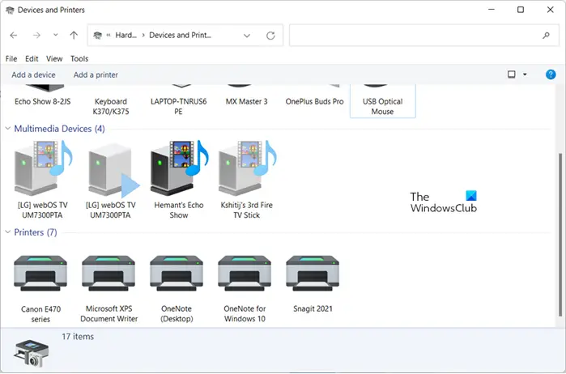The image size is (566, 374).
Task: Click the Refresh icon in address bar
Action: (x=270, y=36)
